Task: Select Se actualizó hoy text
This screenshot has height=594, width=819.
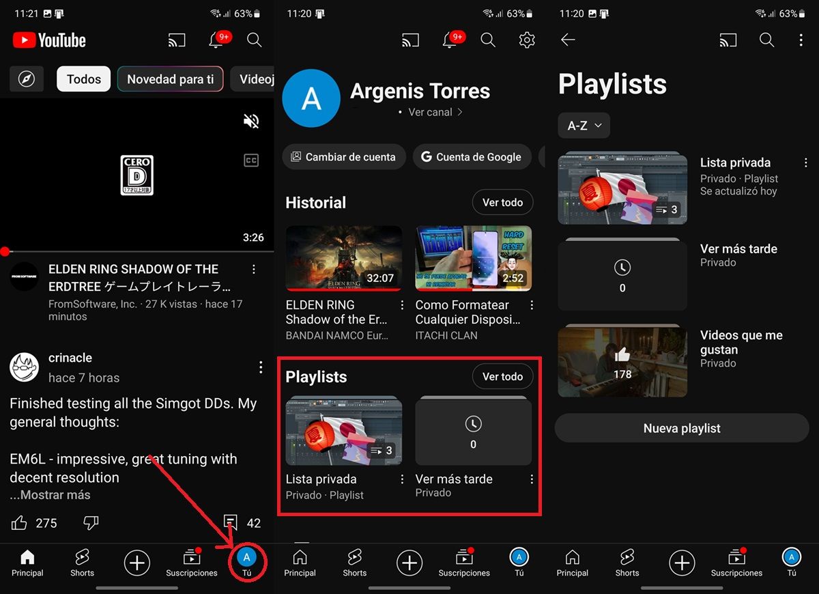Action: point(738,191)
